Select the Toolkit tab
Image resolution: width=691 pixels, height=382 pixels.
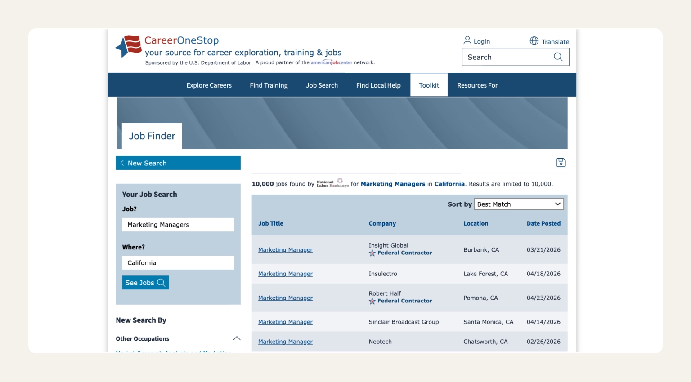click(429, 85)
